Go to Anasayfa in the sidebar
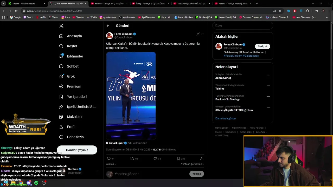This screenshot has height=187, width=333. pos(71,36)
